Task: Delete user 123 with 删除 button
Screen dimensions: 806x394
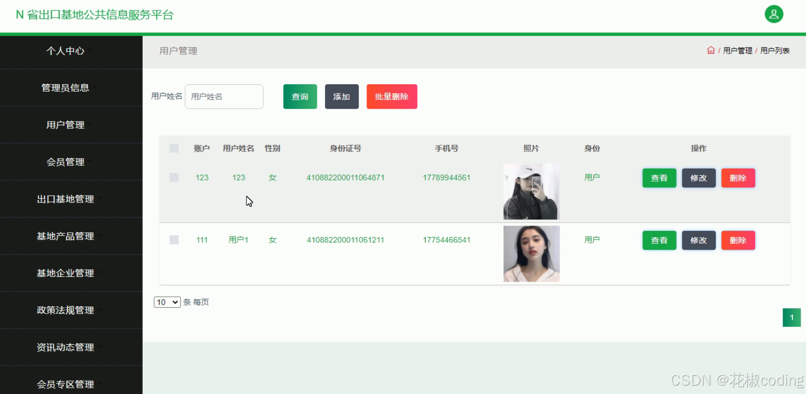Action: [x=738, y=178]
